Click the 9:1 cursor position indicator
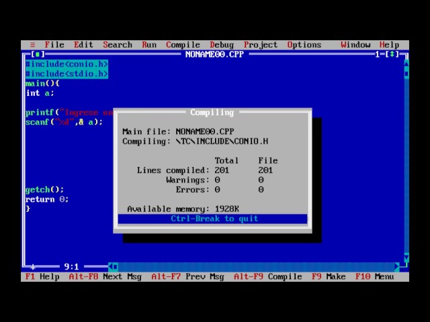This screenshot has height=322, width=430. (71, 266)
